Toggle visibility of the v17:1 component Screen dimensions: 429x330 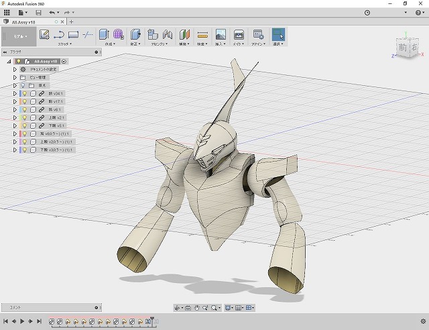coord(25,101)
